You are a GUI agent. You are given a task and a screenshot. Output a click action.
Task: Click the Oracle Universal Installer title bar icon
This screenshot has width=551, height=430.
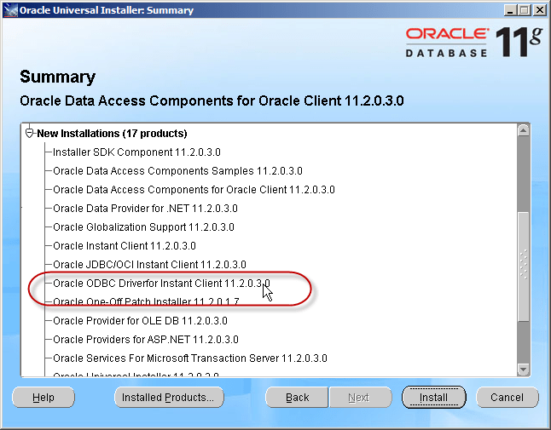point(10,10)
